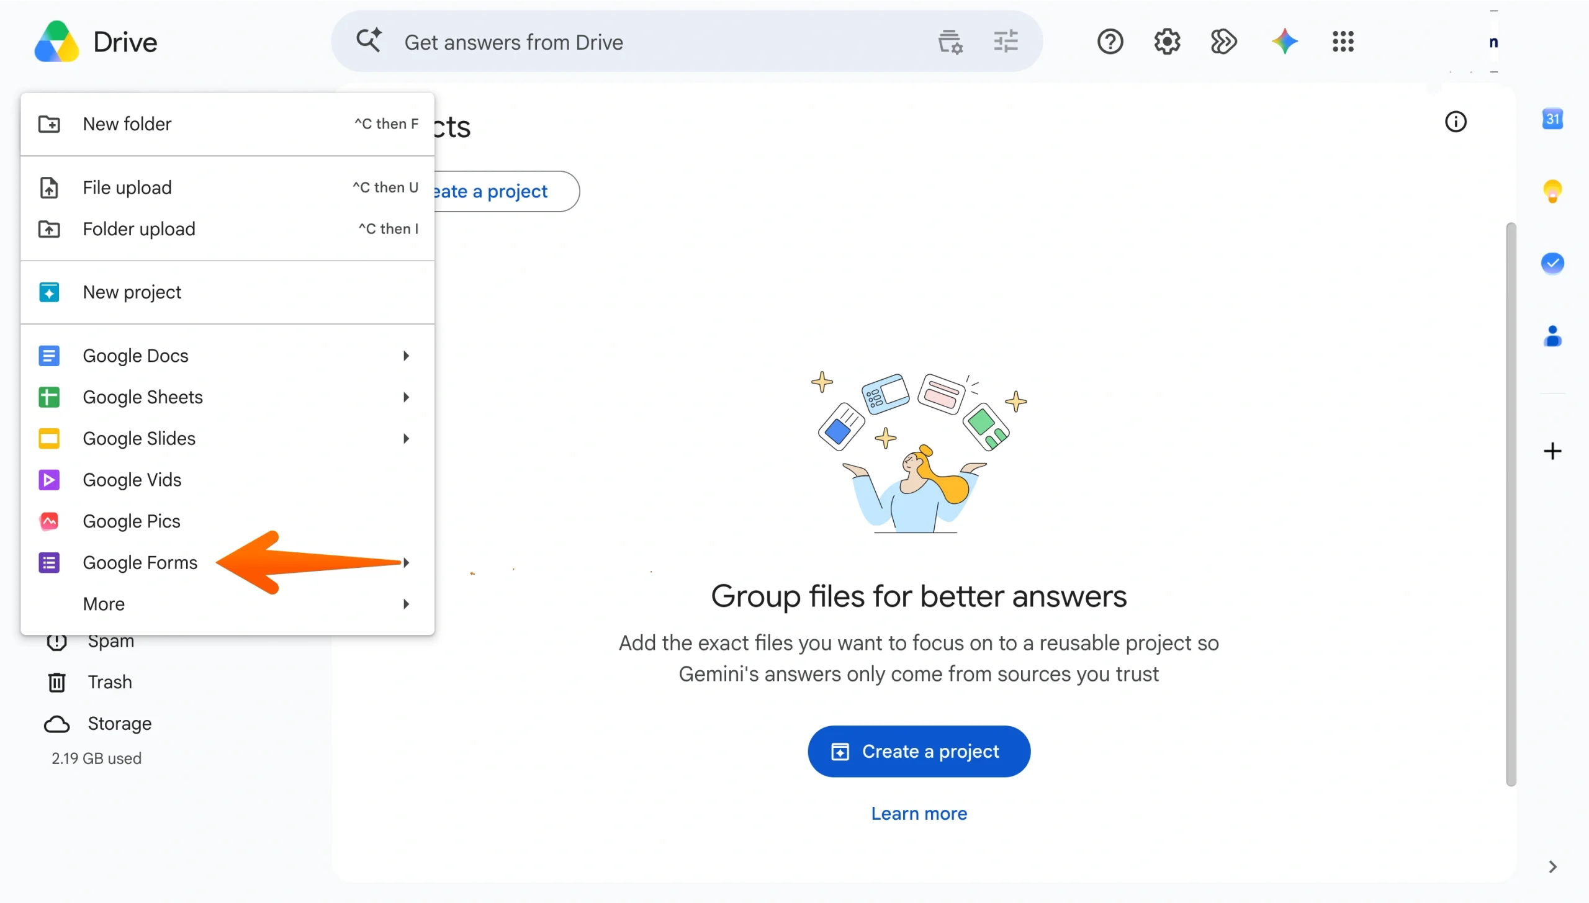Open Trash in the sidebar

(109, 683)
